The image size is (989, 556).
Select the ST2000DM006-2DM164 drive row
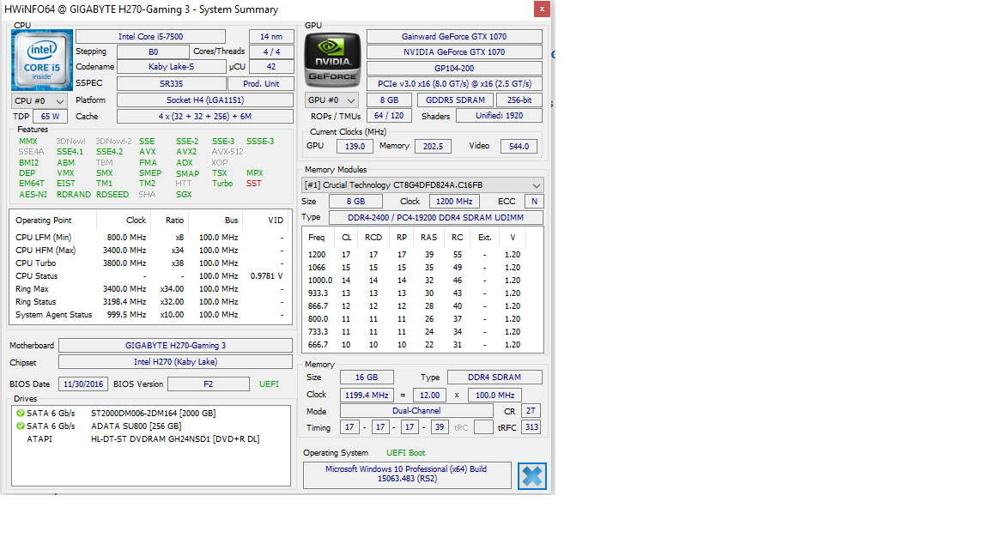(x=150, y=413)
